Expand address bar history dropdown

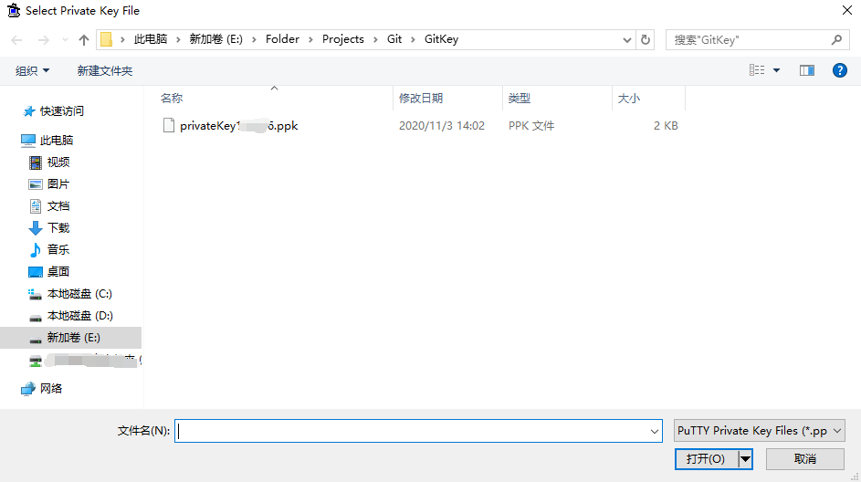point(627,39)
